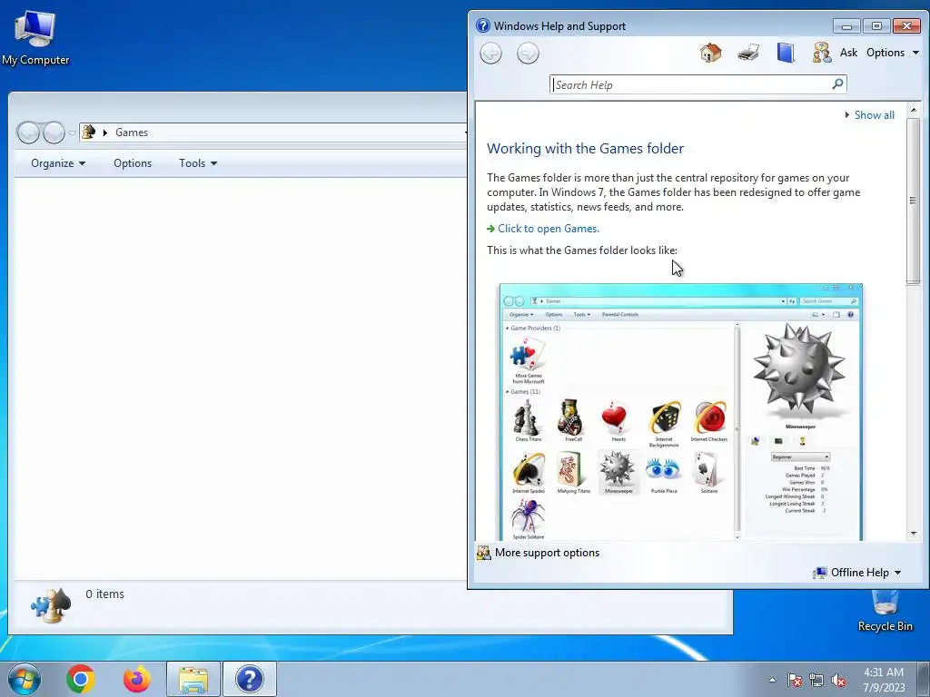Click the magnifier search icon in Help

837,84
